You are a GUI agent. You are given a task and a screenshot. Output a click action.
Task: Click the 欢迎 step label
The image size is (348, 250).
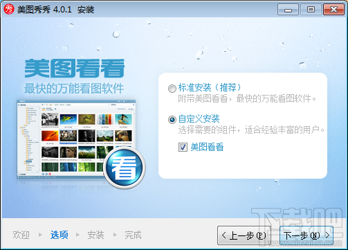[x=21, y=235]
